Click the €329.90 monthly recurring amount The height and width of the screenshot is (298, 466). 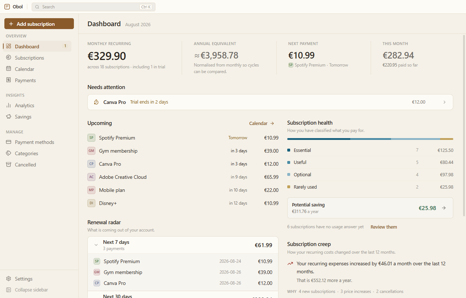[x=107, y=56]
